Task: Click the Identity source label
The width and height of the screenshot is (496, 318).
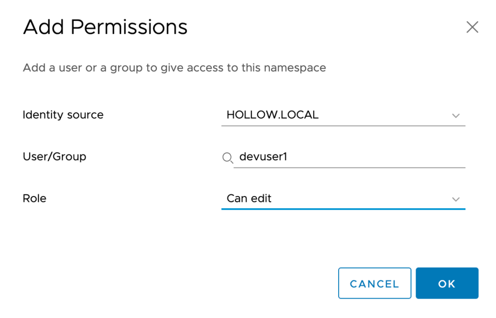Action: pyautogui.click(x=63, y=115)
